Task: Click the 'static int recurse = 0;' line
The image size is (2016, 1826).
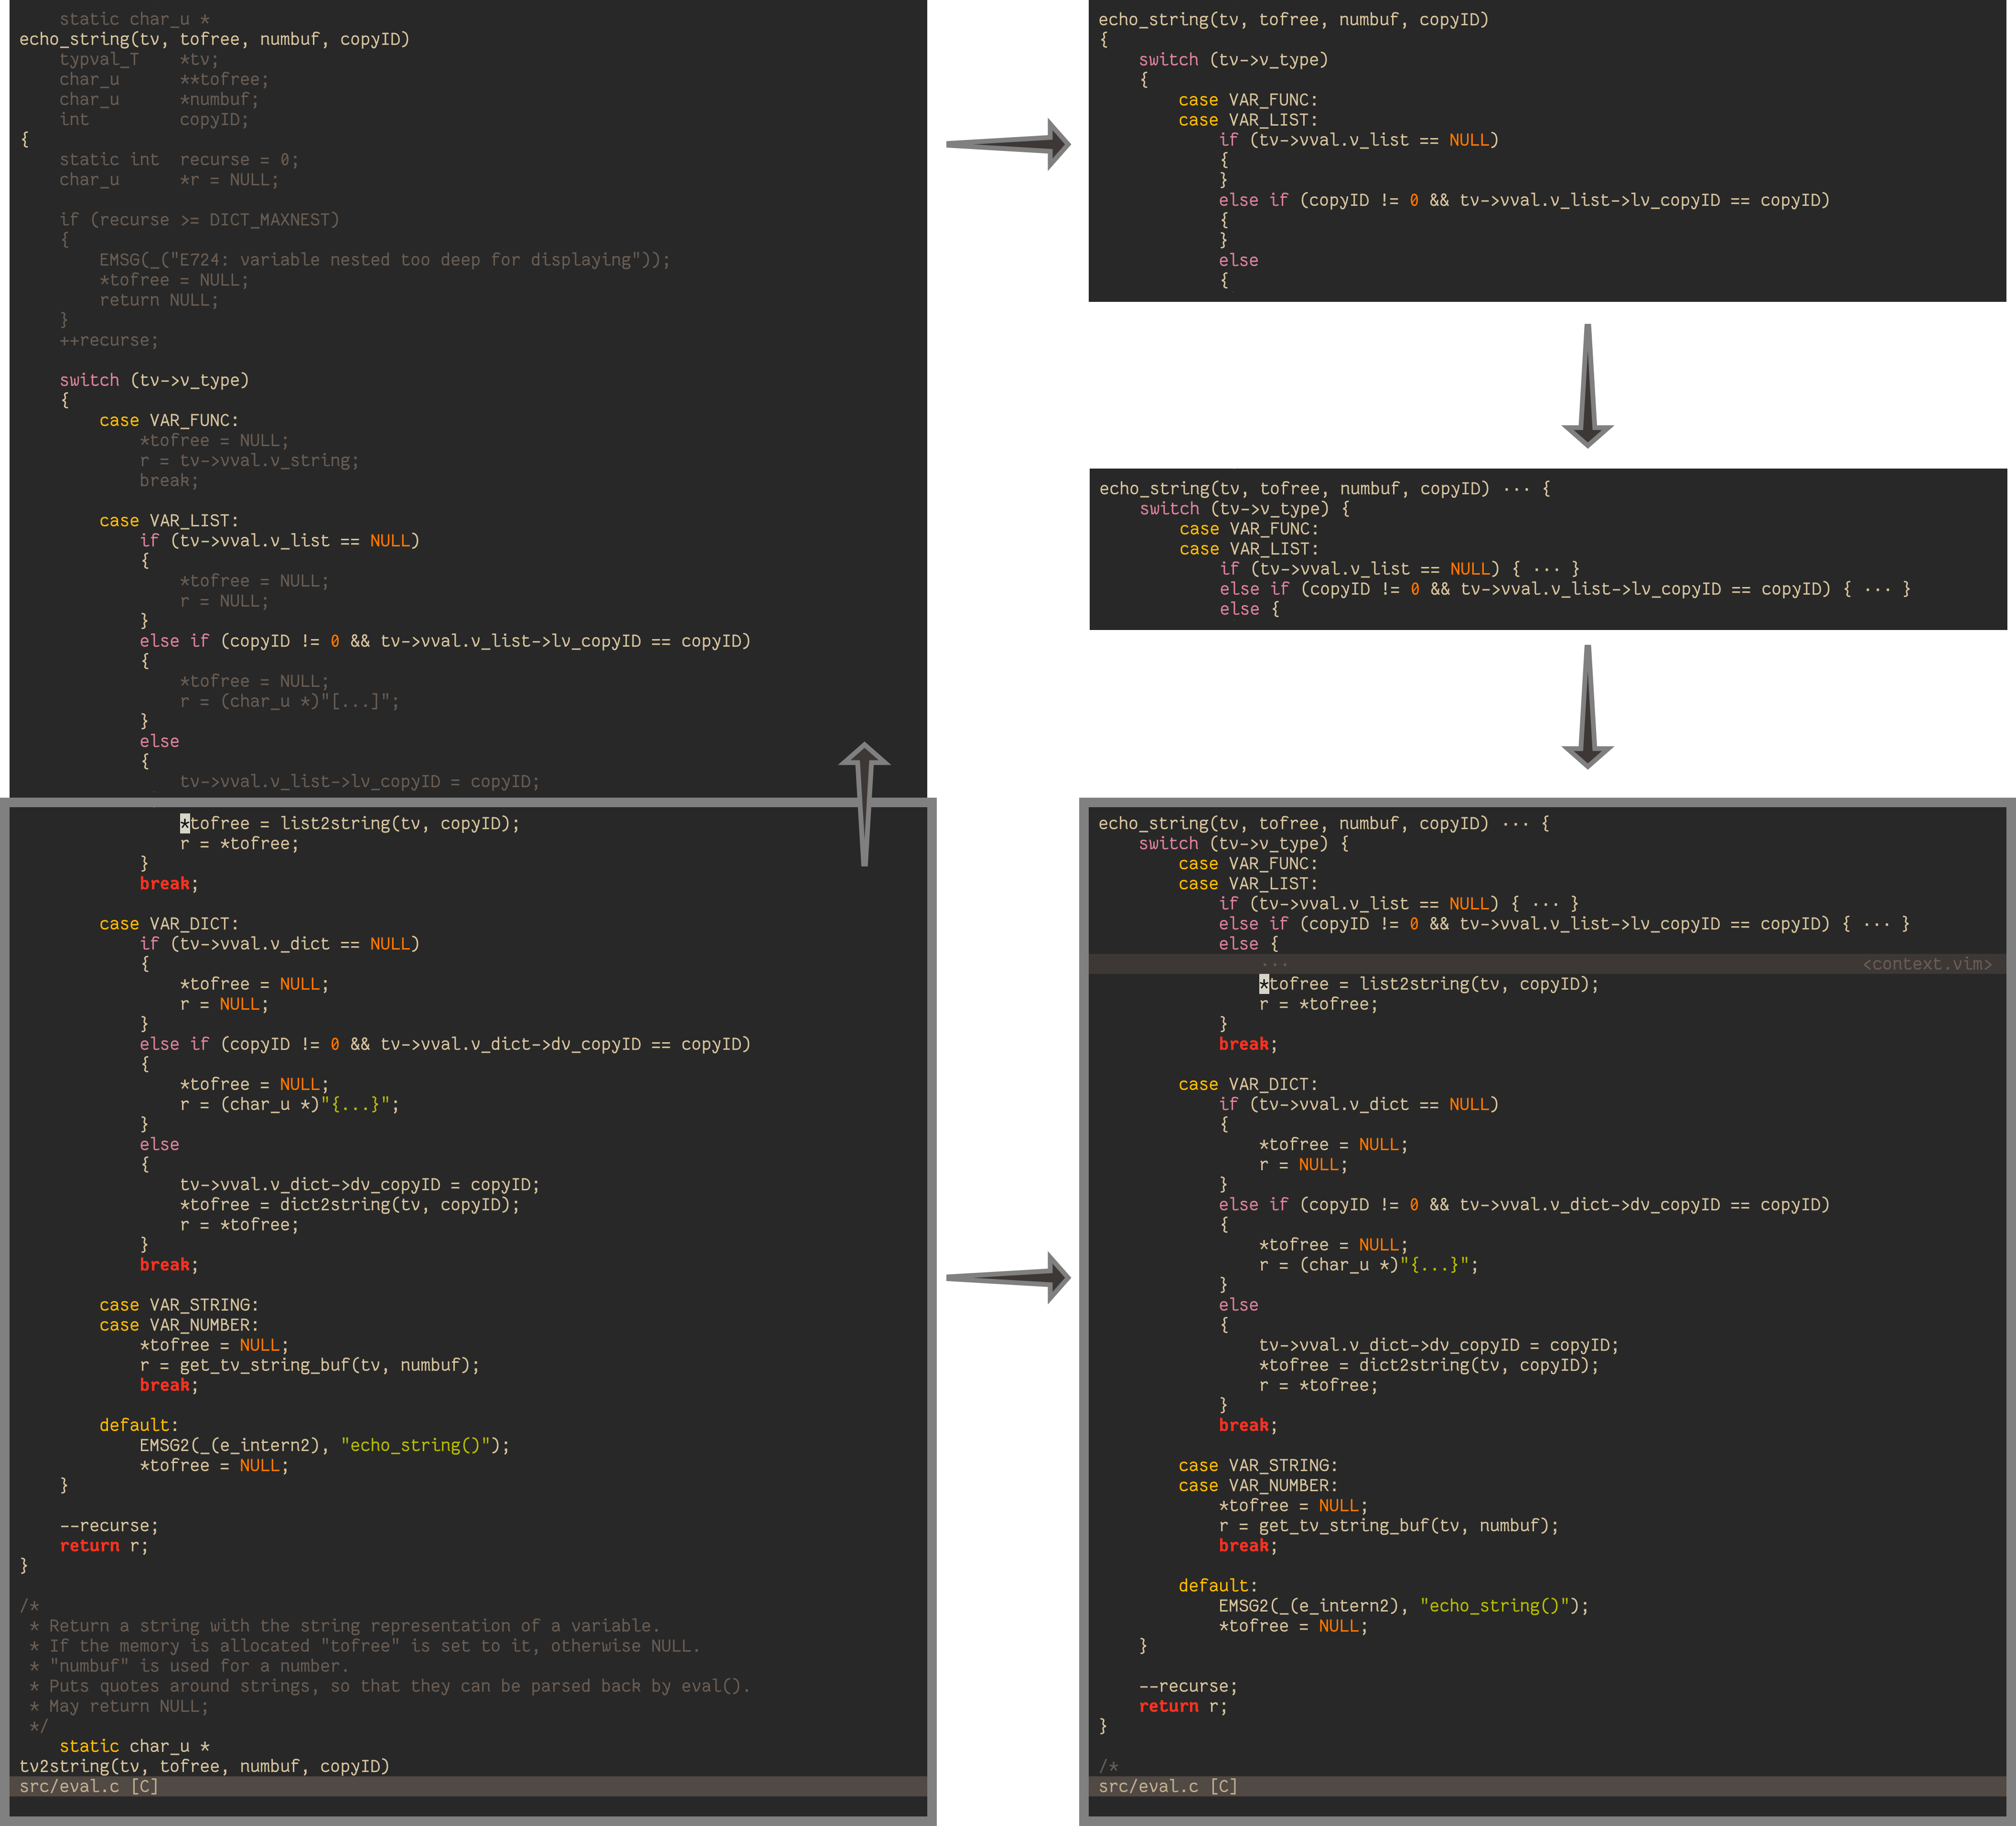Action: click(178, 159)
